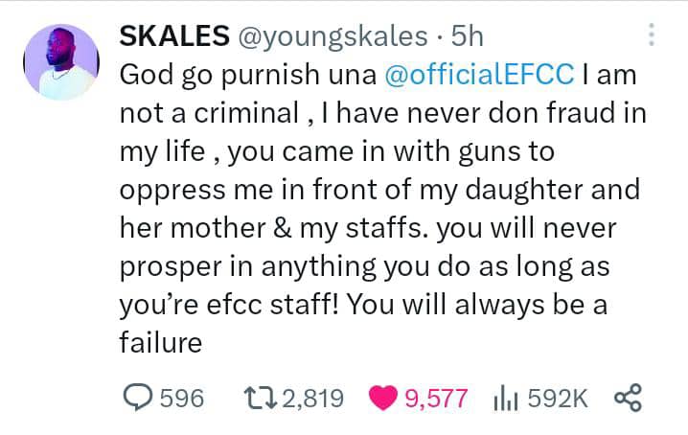
Task: Click the 592K views count
Action: coord(558,399)
